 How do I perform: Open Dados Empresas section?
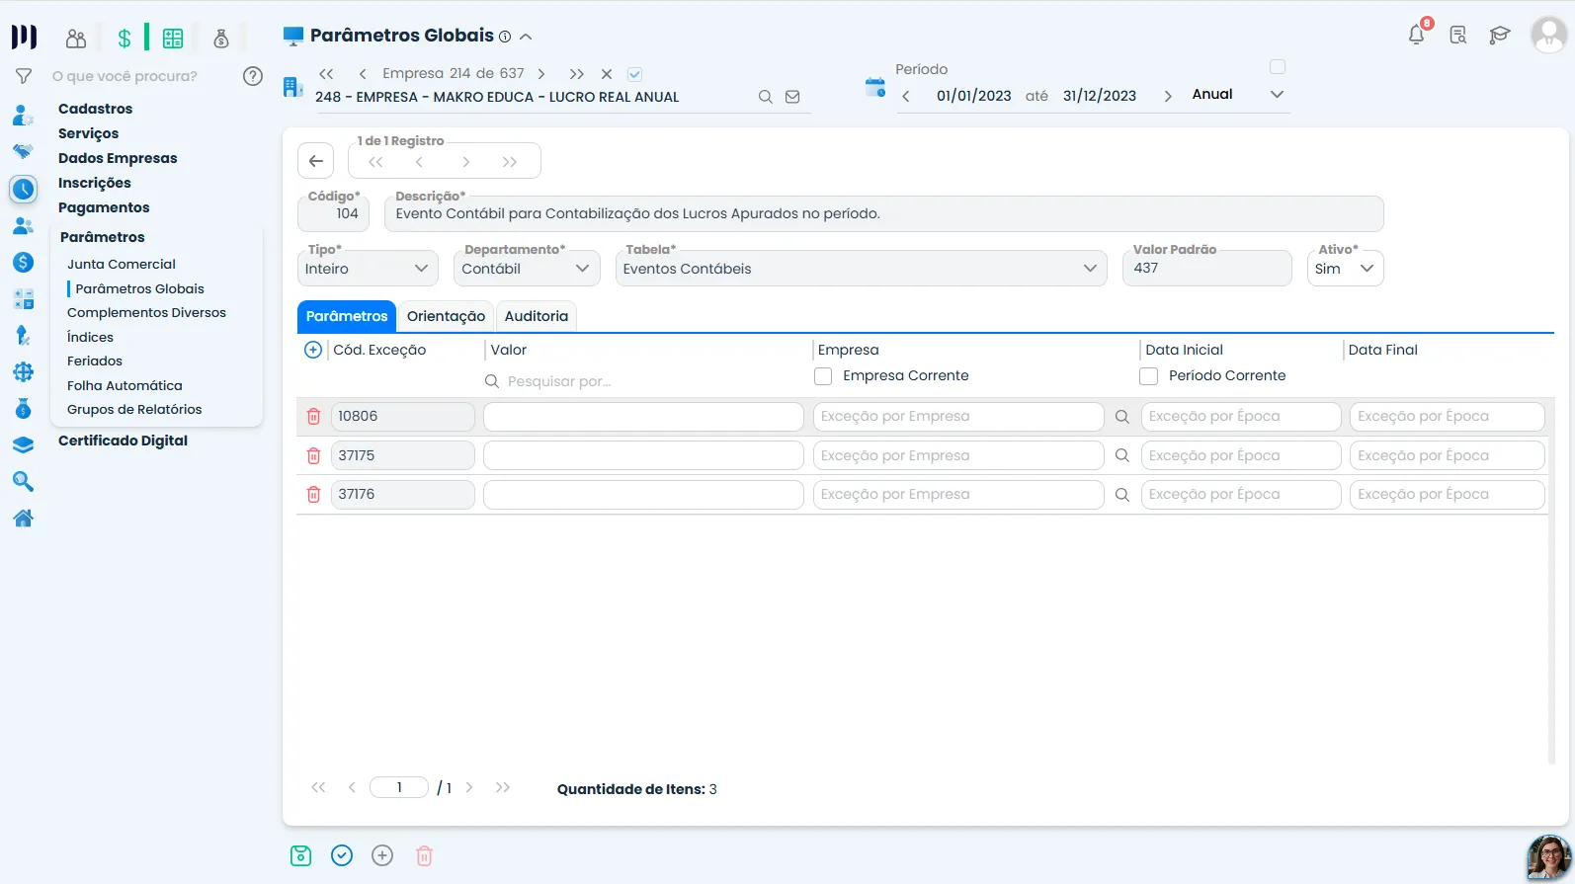click(118, 158)
